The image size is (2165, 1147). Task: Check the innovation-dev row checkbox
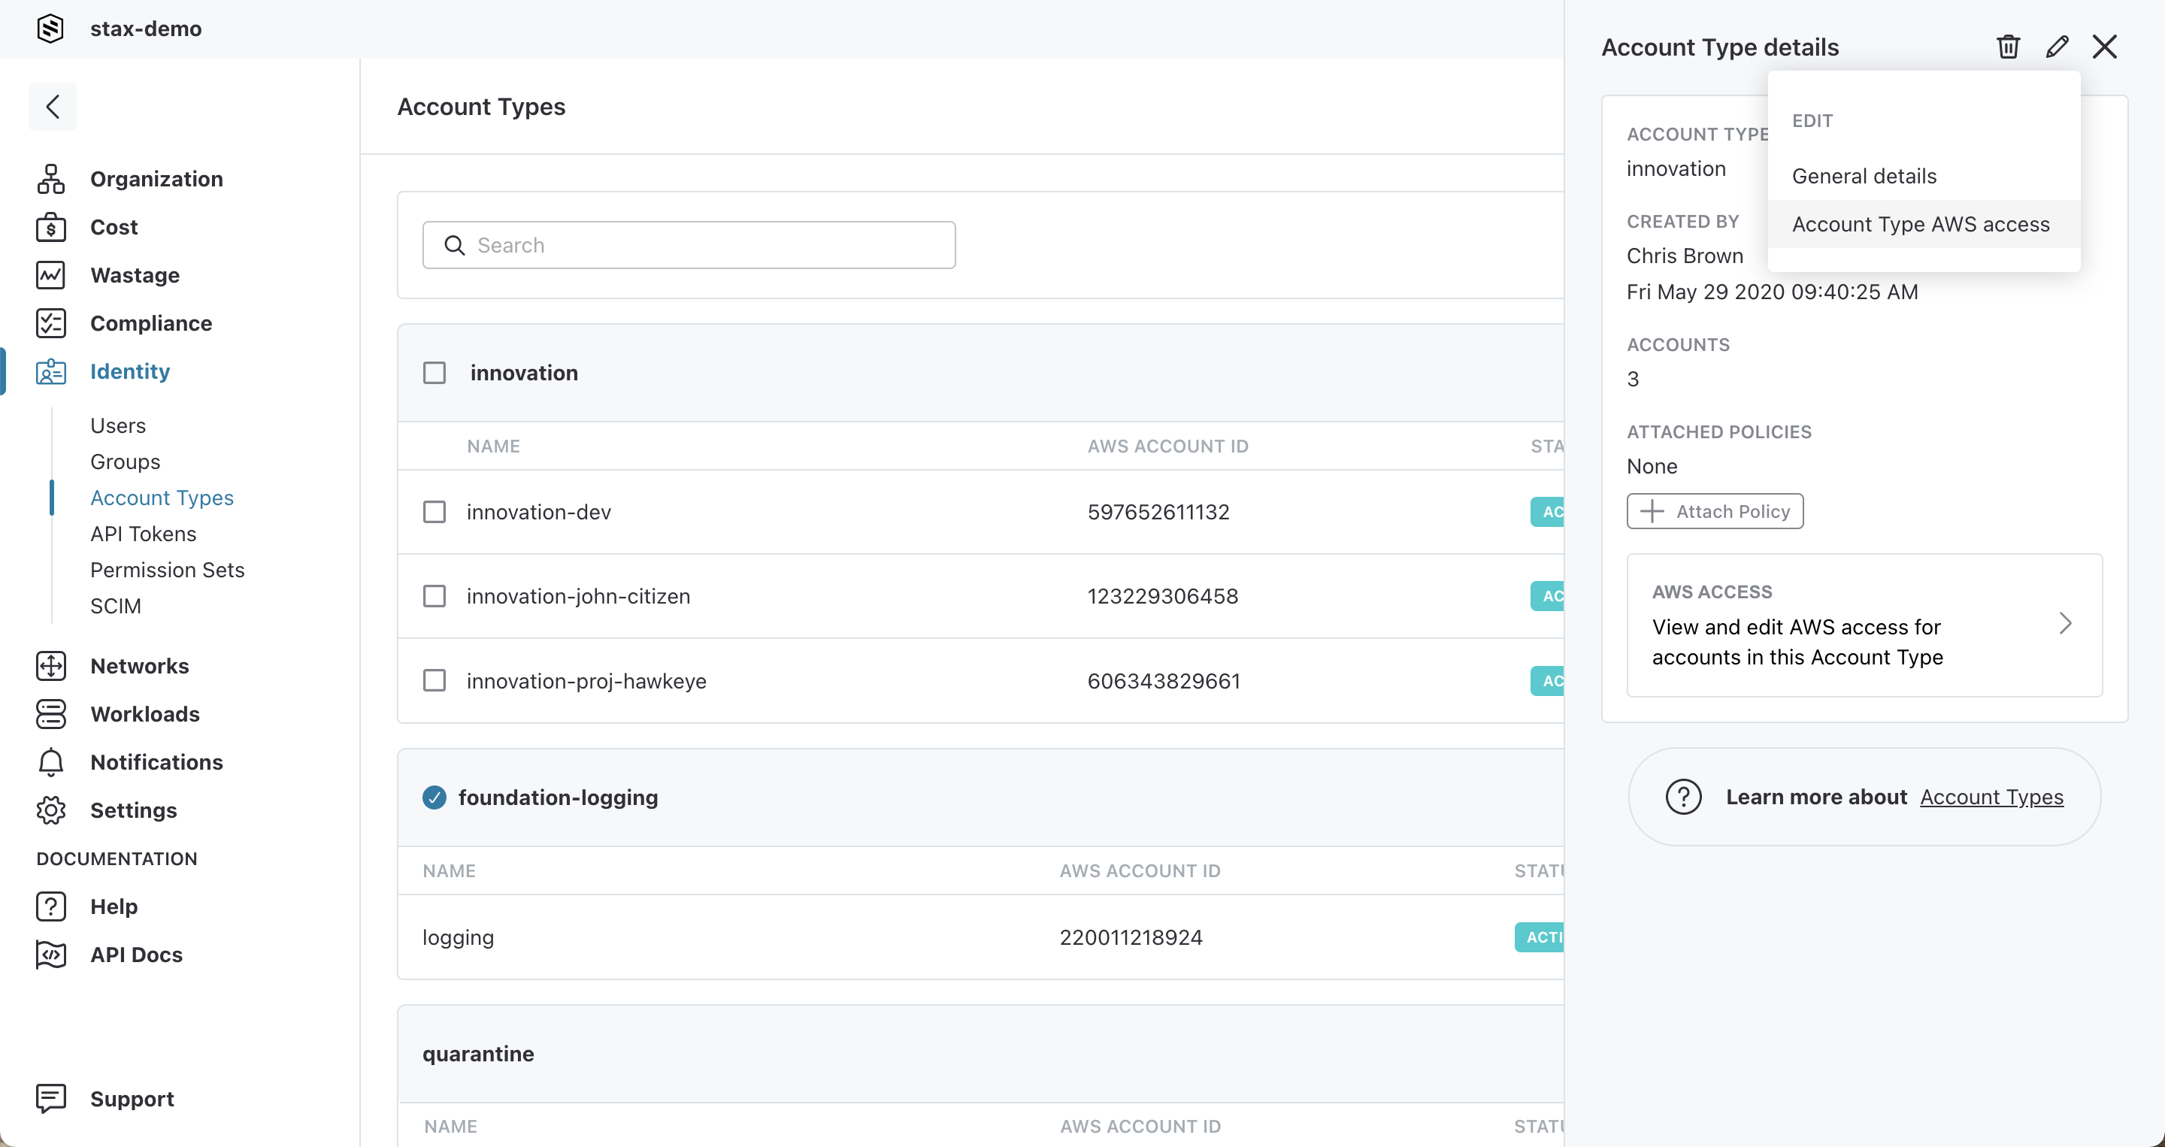point(435,512)
